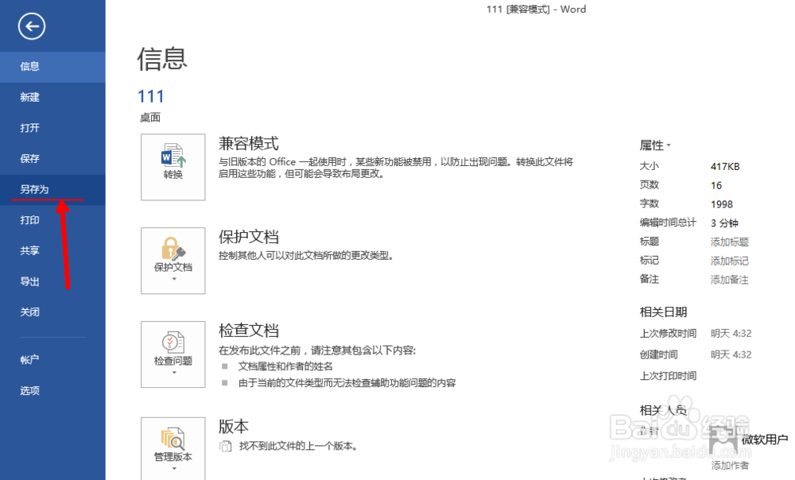The height and width of the screenshot is (480, 795).
Task: Click the Convert (转换) icon
Action: pos(173,167)
